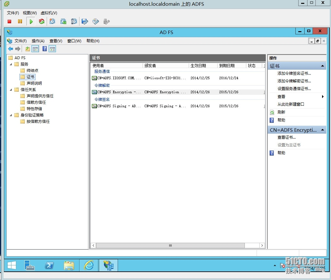
Task: Toggle the show/hide action pane icon
Action: (52, 49)
